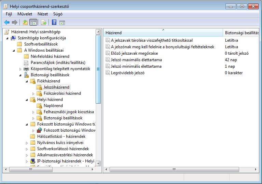
Task: Click the tree pane scroll down arrow
Action: pos(98,163)
